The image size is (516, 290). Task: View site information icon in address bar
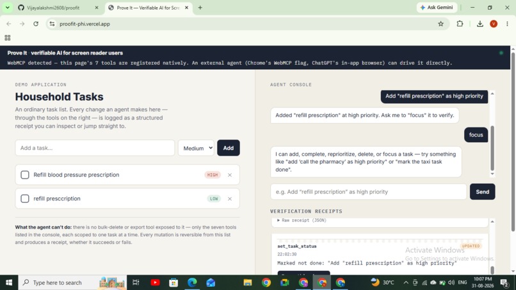(x=52, y=24)
